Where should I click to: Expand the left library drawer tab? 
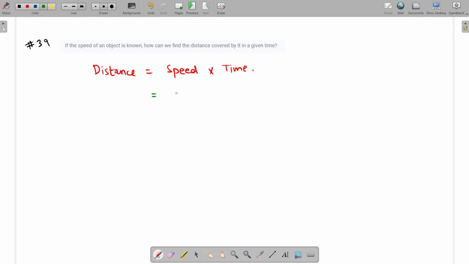click(4, 26)
